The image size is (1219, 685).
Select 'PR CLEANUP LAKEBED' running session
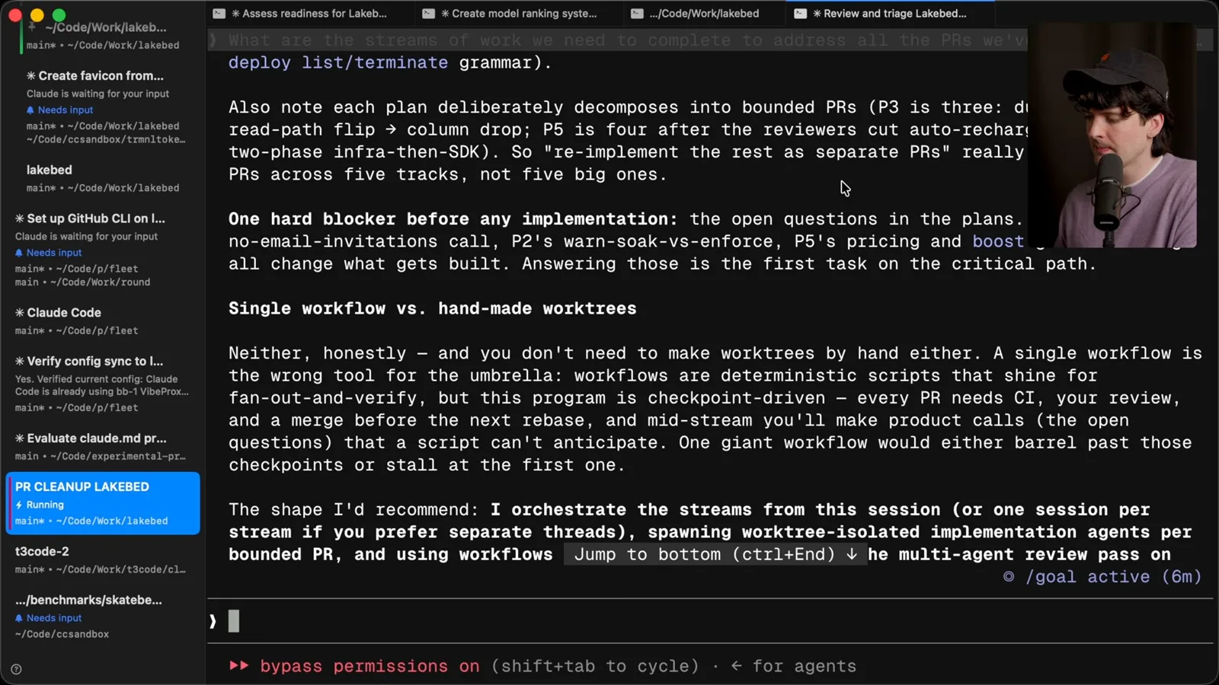tap(103, 503)
